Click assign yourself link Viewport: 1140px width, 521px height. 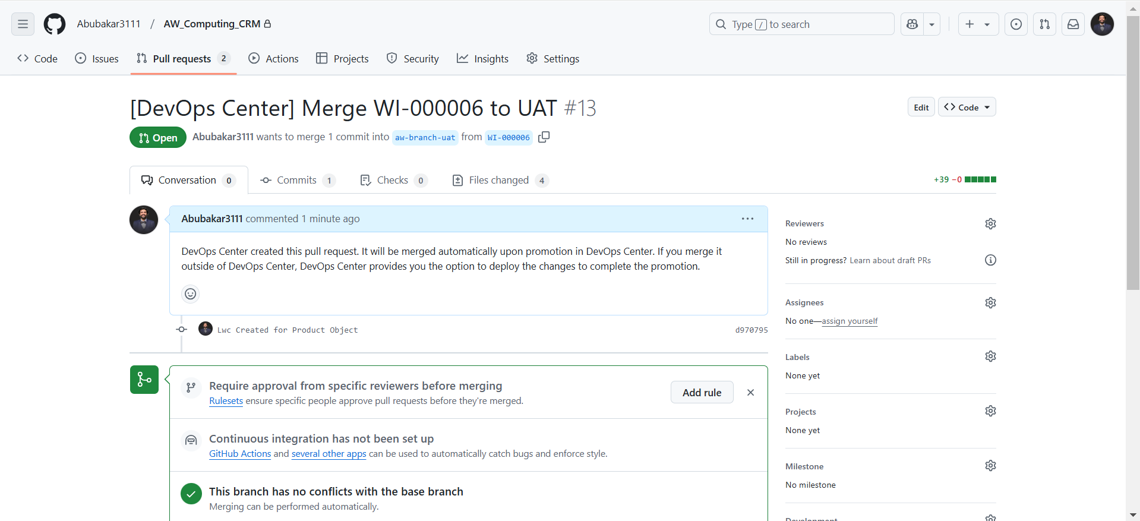point(850,321)
